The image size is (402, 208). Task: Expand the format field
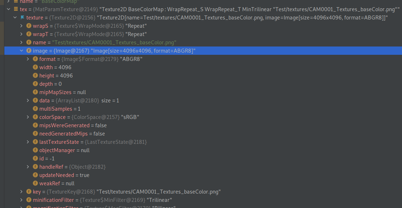28,59
